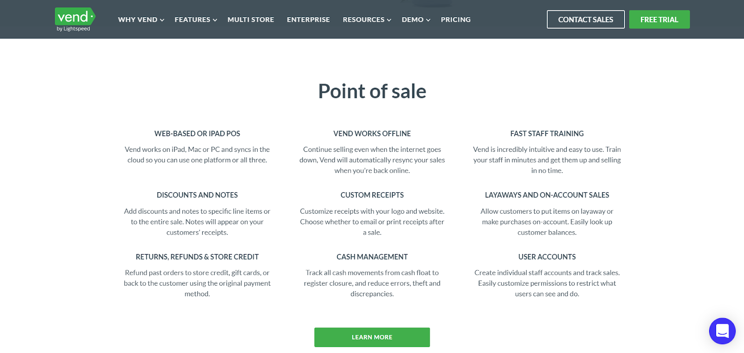Navigate to the PRICING page
Image resolution: width=744 pixels, height=353 pixels.
(x=455, y=20)
